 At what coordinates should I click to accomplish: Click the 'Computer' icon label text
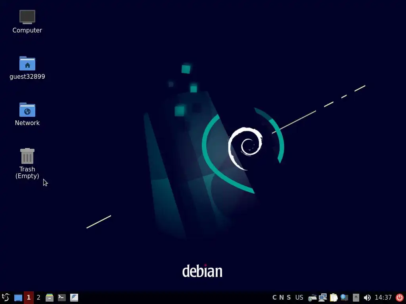click(x=27, y=30)
